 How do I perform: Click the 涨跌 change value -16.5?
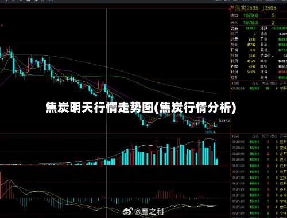click(x=279, y=29)
